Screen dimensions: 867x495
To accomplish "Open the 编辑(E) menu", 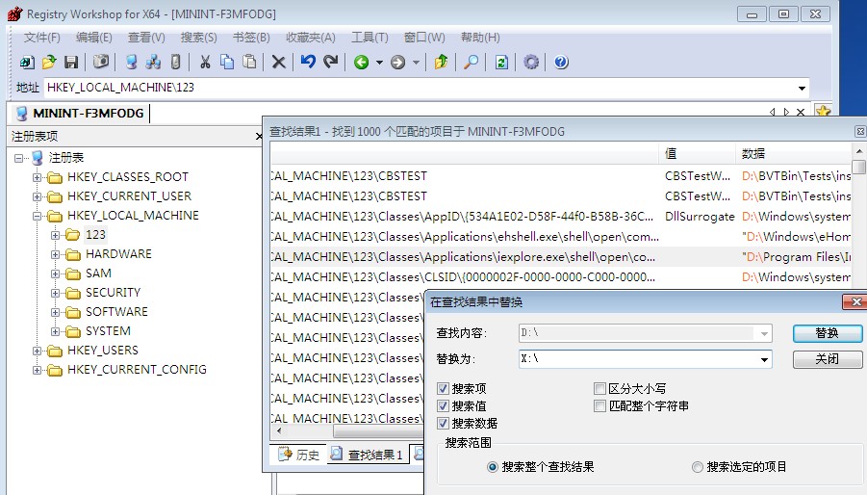I will click(94, 38).
